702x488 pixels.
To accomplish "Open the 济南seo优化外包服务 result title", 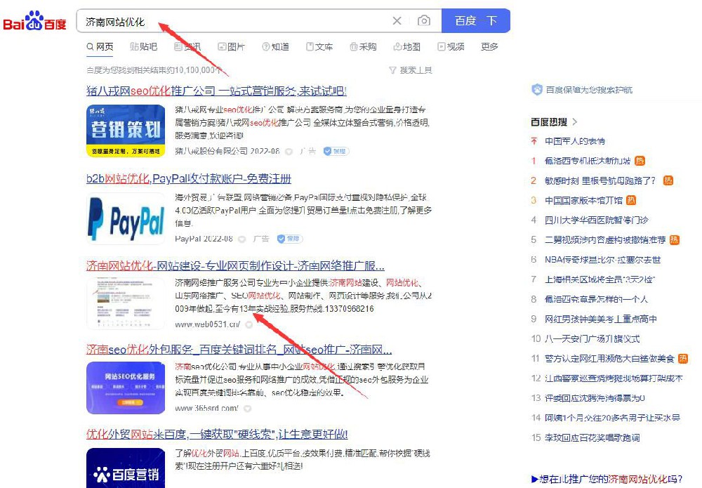I will (239, 349).
